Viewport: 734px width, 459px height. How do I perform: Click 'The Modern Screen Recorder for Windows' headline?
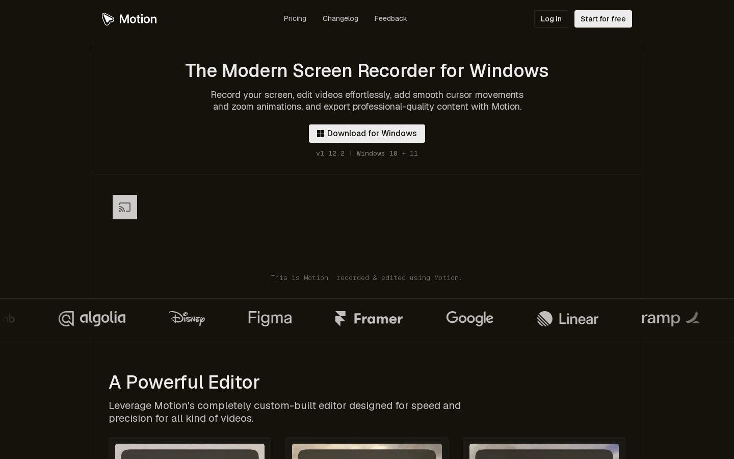pos(367,70)
